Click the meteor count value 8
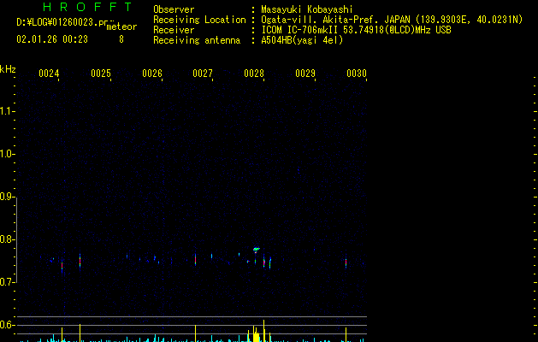 [x=121, y=39]
